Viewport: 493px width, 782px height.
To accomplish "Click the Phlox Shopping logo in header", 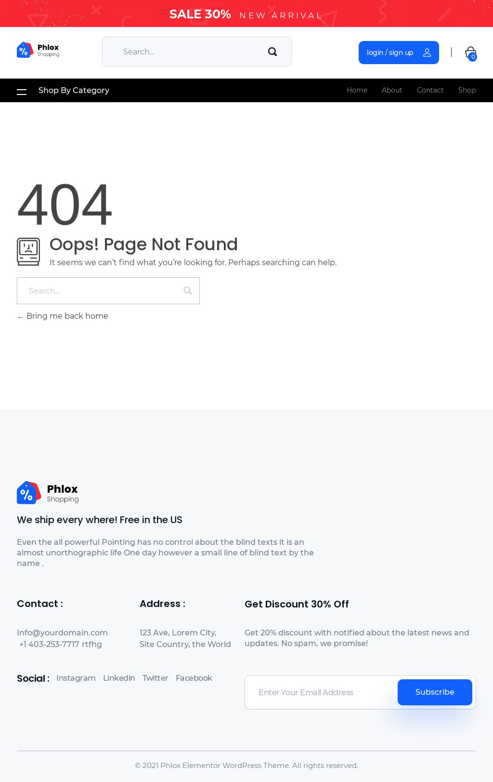I will point(38,50).
